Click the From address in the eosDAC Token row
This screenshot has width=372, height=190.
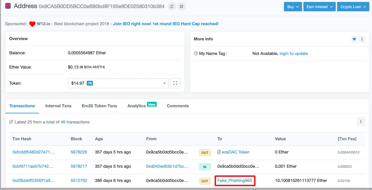(167, 152)
